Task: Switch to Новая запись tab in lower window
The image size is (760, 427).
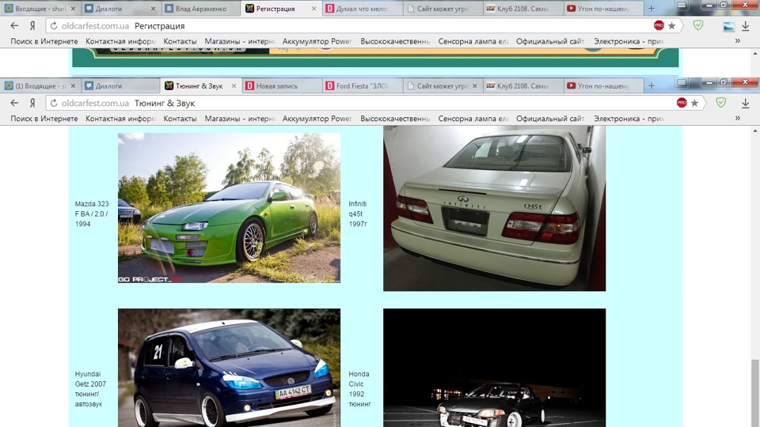Action: coord(281,85)
